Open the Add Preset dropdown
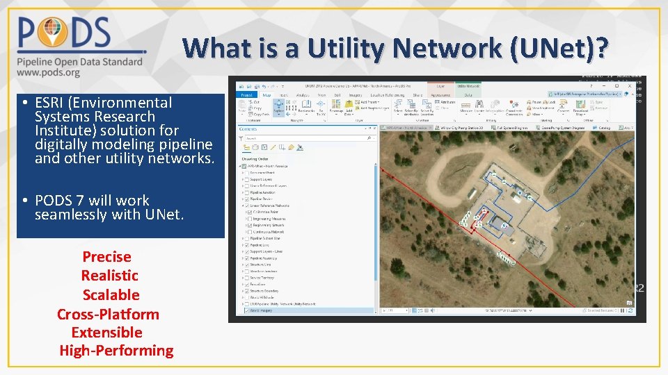This screenshot has width=668, height=375. point(367,102)
